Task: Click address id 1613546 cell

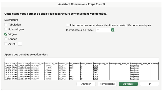Action: [x=62, y=68]
